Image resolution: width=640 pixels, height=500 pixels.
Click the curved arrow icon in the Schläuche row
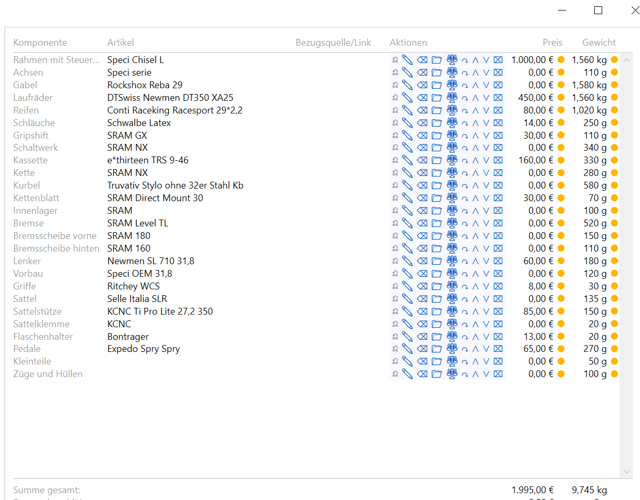465,123
